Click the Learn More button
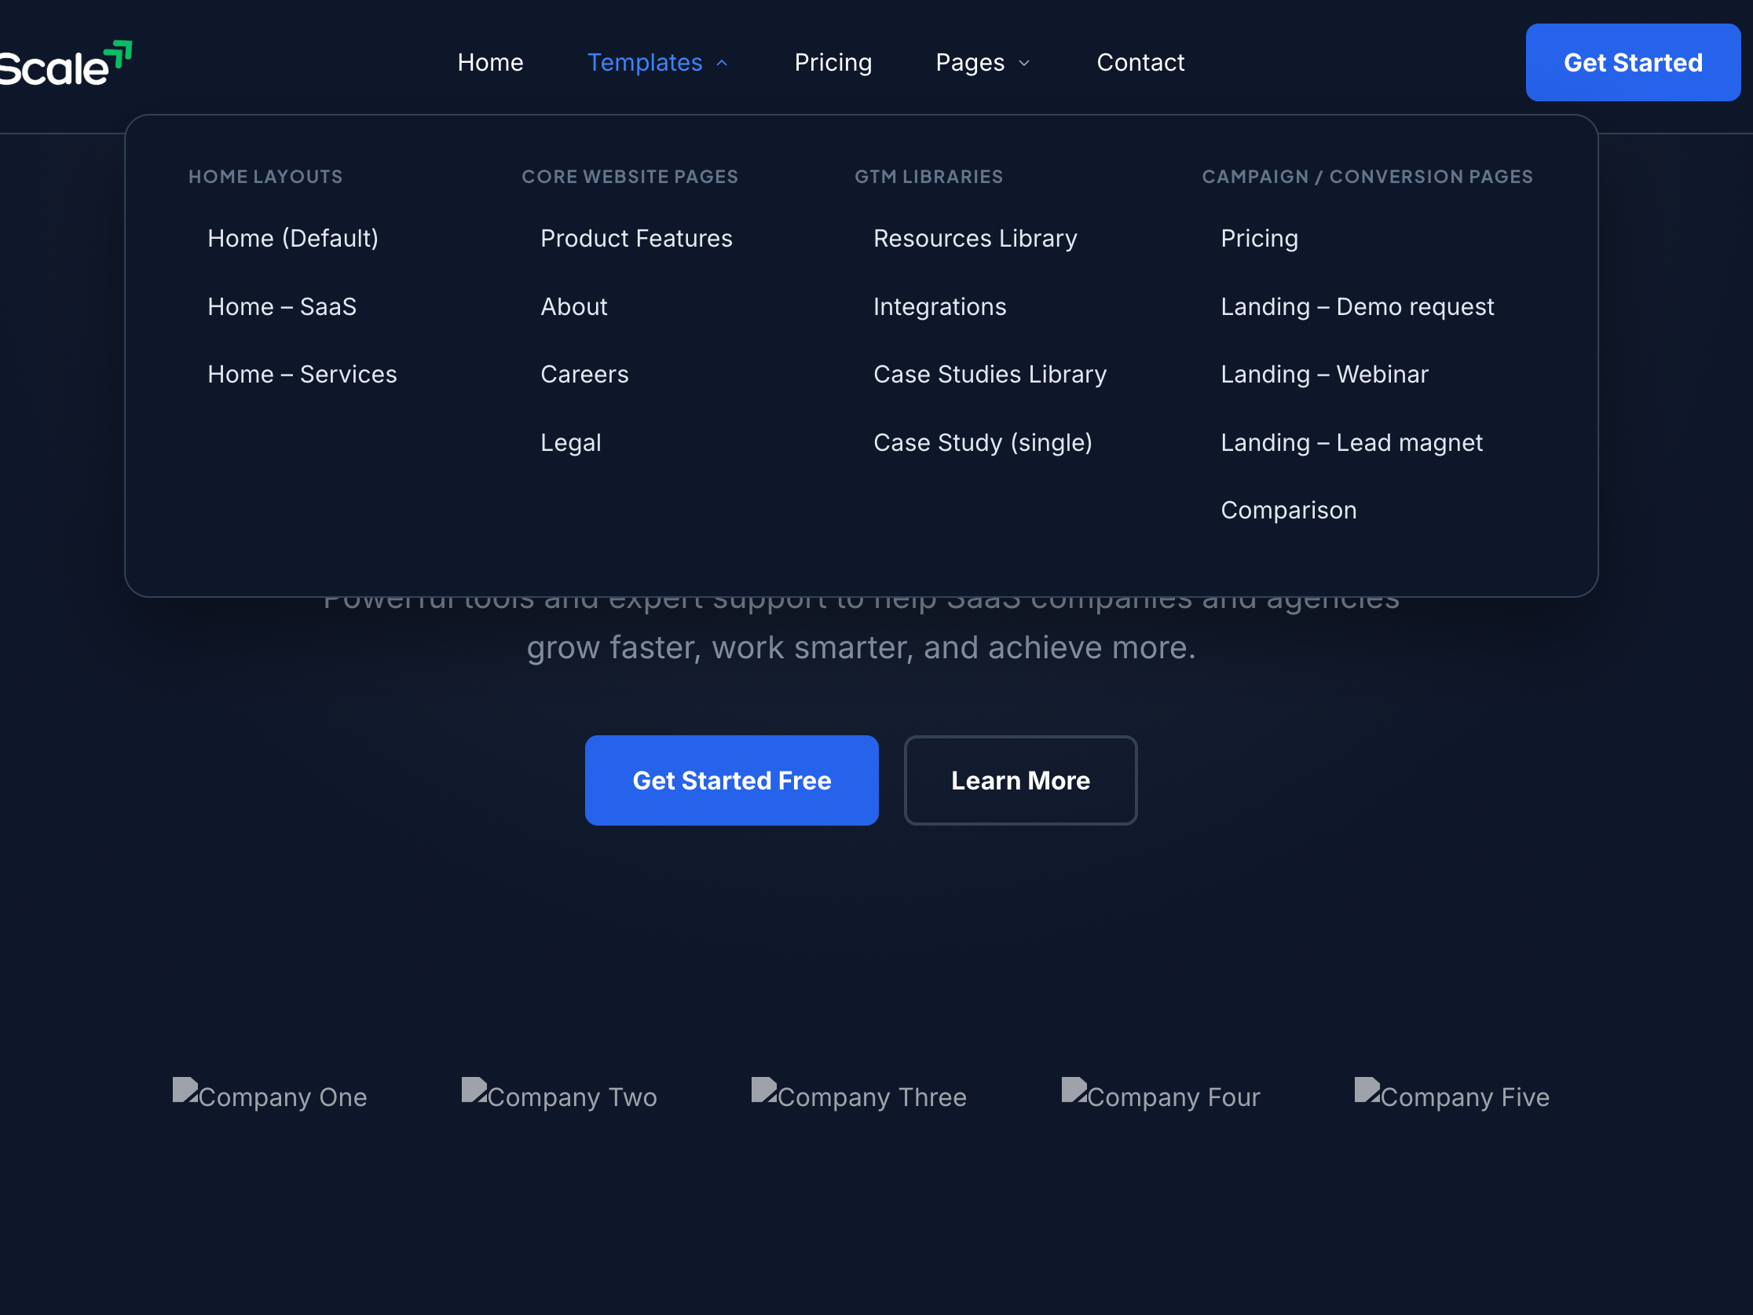1753x1315 pixels. [1020, 780]
